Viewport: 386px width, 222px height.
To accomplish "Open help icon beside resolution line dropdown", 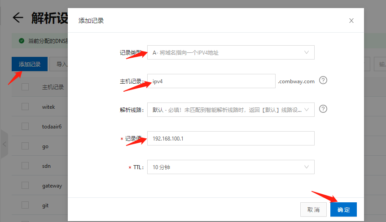I will 323,109.
